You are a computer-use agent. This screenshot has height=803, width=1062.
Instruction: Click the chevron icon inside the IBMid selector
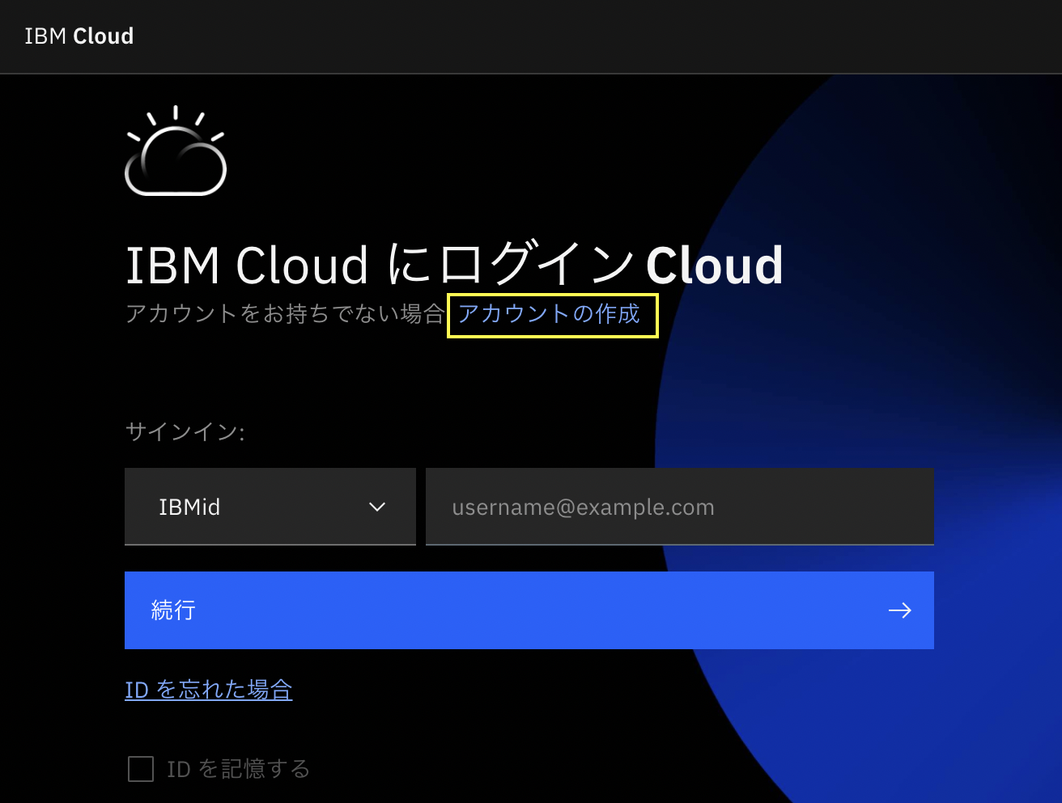(x=377, y=507)
